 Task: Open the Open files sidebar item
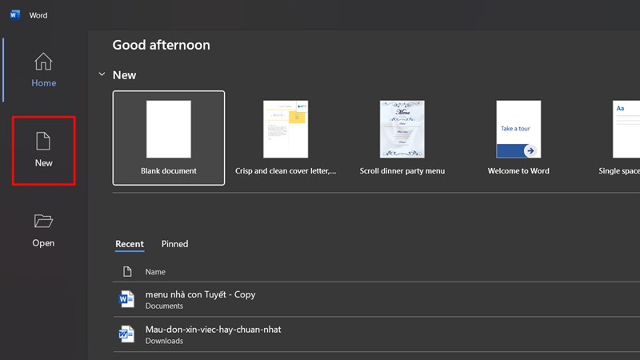pos(44,230)
